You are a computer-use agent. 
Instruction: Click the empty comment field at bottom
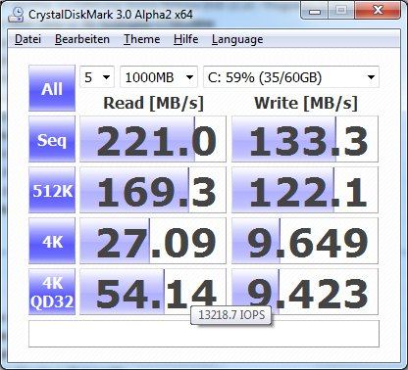click(204, 334)
